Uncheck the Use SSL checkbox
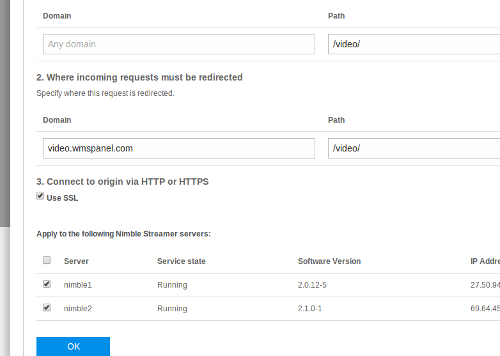 (x=40, y=196)
